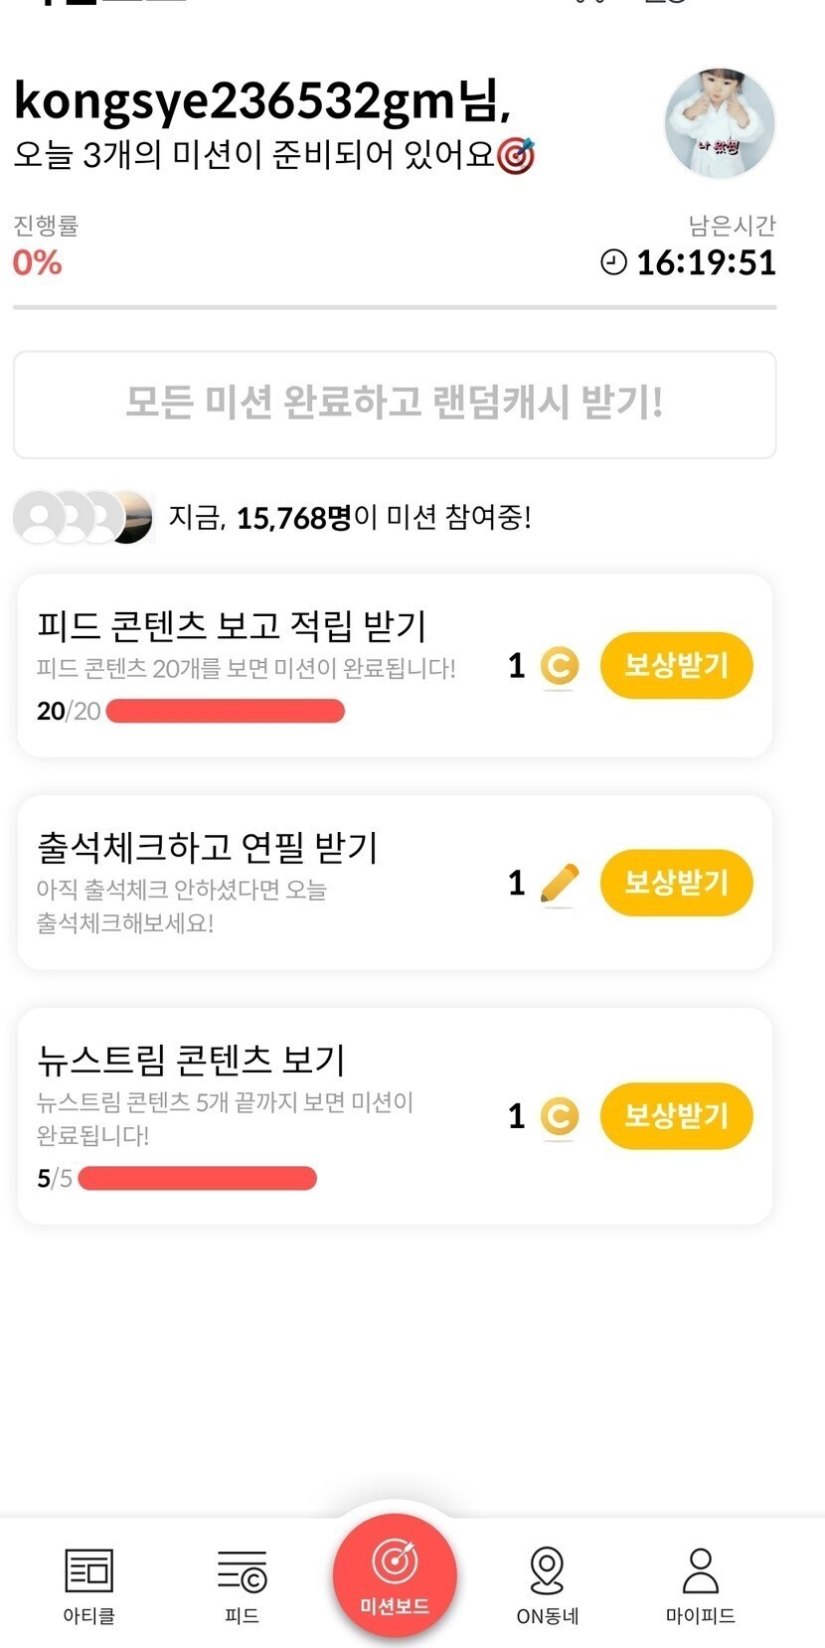
Task: Tap the ON동네 location pin icon
Action: coord(547,1570)
